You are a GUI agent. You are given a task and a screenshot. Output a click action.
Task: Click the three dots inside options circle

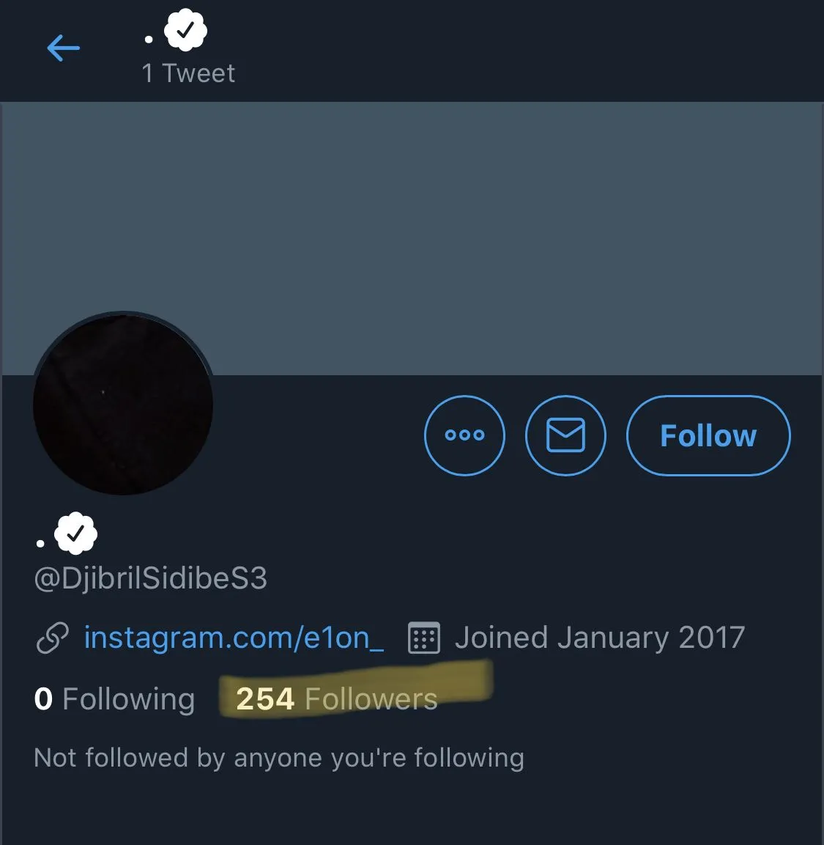(464, 435)
